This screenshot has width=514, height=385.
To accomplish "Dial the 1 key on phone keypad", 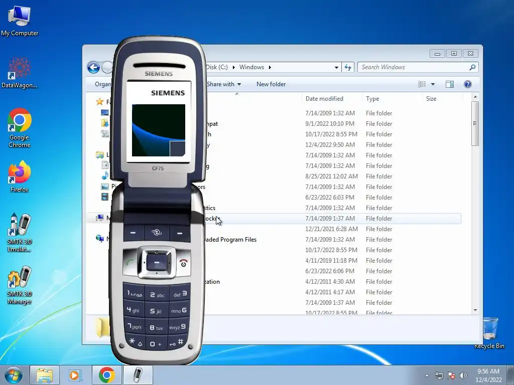I will [x=135, y=294].
